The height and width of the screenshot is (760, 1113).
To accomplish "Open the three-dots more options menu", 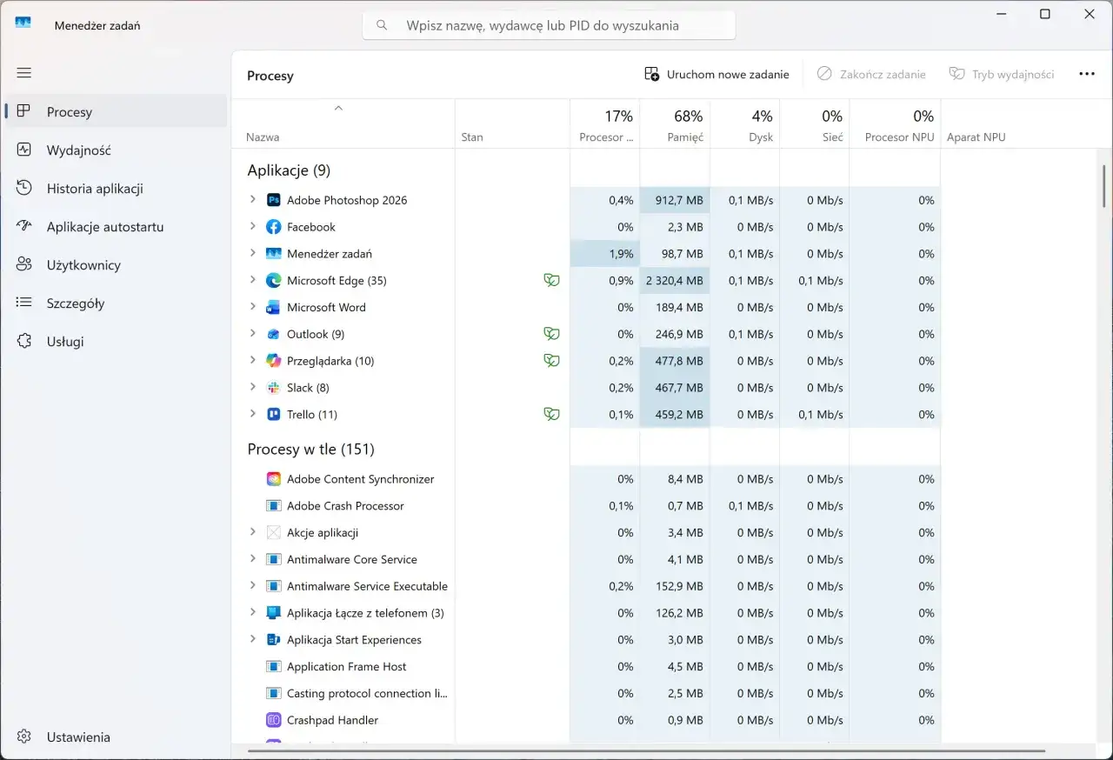I will tap(1087, 75).
